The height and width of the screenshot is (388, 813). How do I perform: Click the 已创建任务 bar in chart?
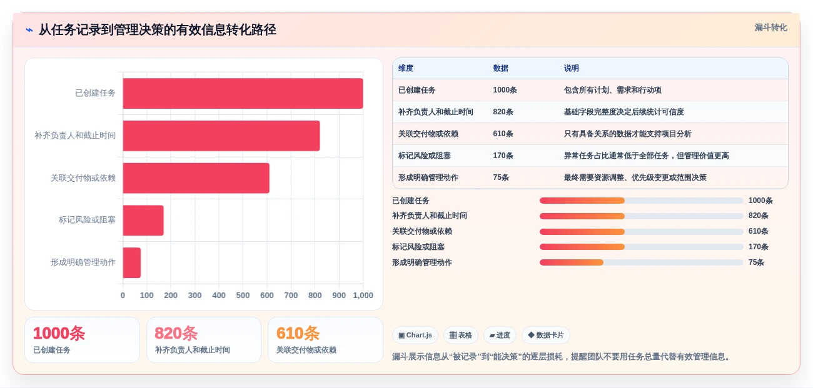[x=243, y=93]
